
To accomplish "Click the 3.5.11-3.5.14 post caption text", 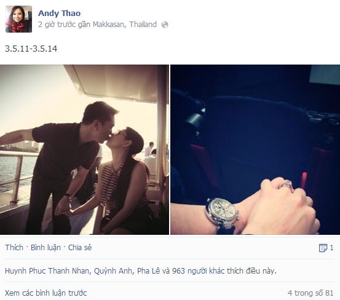I will tap(31, 49).
